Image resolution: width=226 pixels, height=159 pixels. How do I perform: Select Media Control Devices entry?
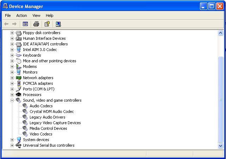coord(48,128)
